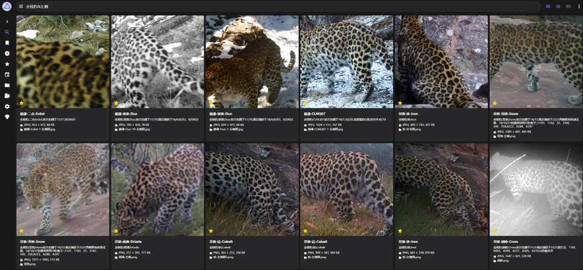Toggle favorite star on the Endot photo

point(22,103)
